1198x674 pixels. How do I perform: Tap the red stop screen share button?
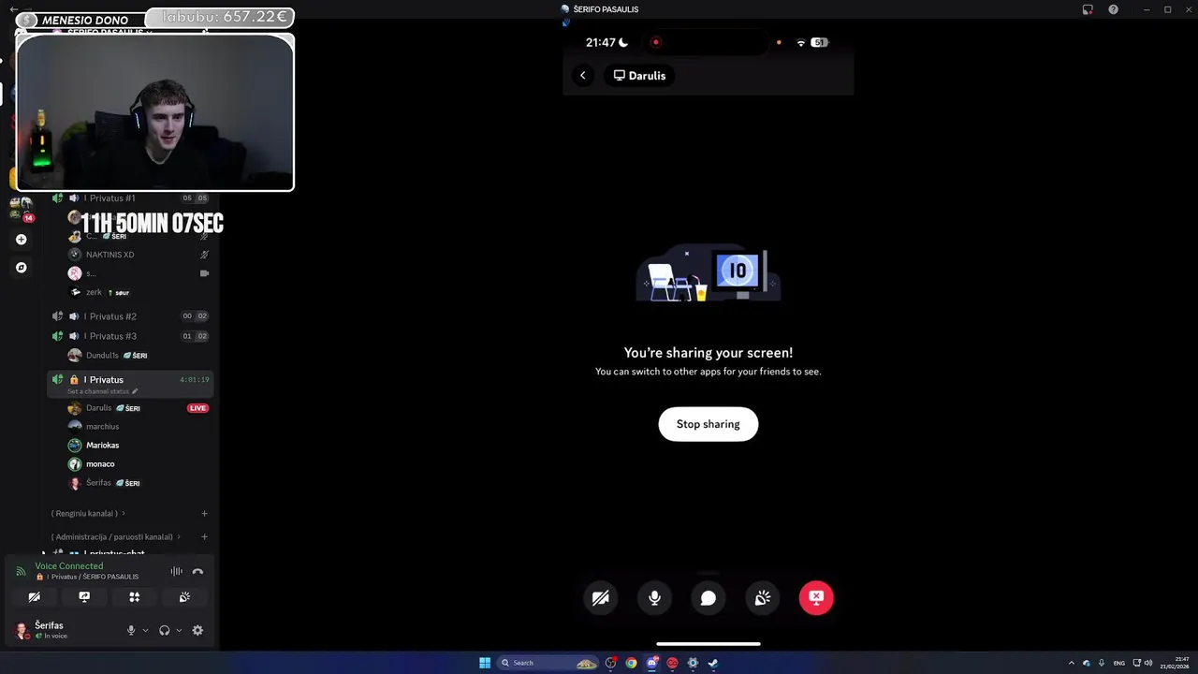tap(816, 597)
